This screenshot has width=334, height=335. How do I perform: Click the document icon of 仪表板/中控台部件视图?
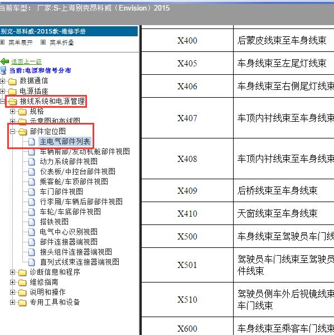click(32, 171)
